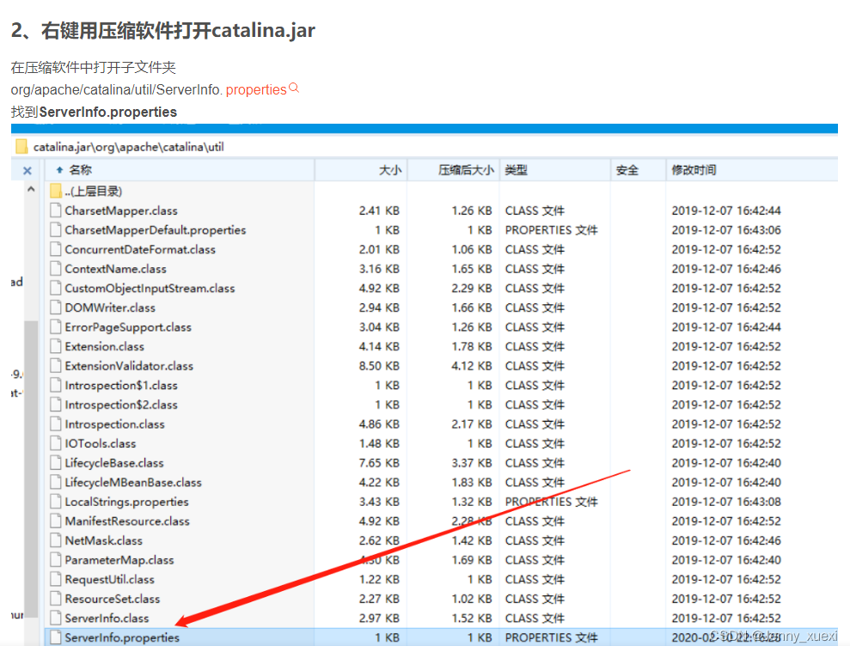Click file icon of DOMWriter.class

click(x=55, y=308)
